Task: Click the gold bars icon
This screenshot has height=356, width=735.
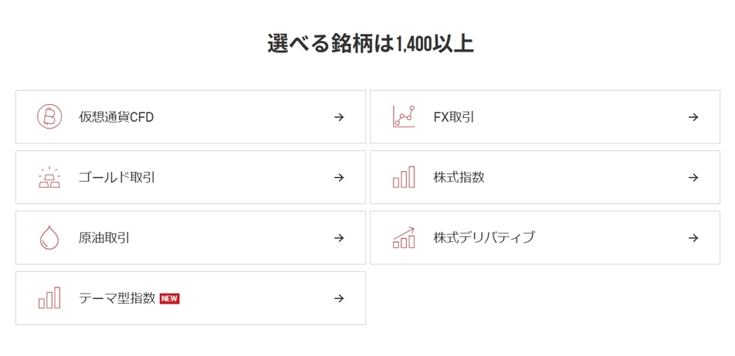Action: click(49, 177)
